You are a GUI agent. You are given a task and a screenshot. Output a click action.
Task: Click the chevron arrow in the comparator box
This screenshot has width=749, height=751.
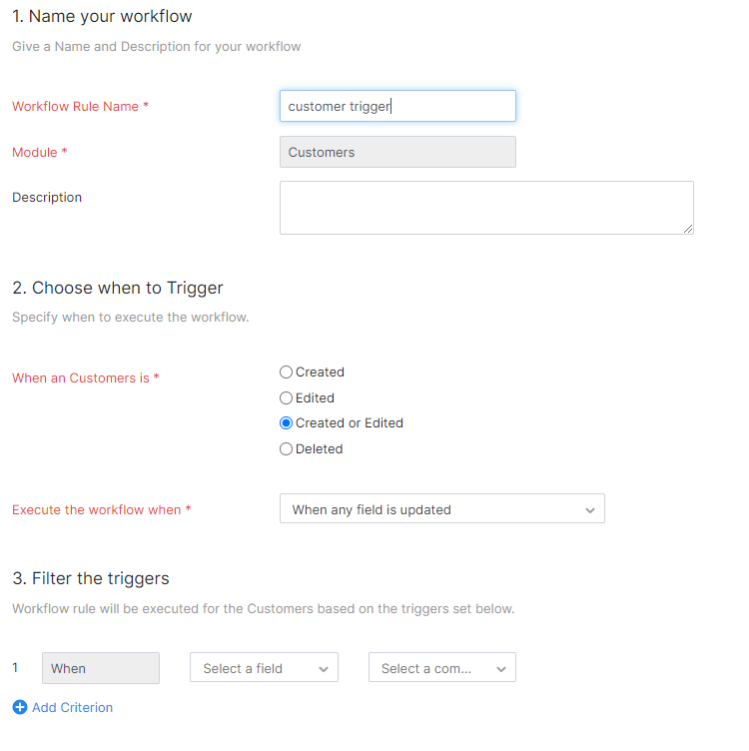click(501, 669)
